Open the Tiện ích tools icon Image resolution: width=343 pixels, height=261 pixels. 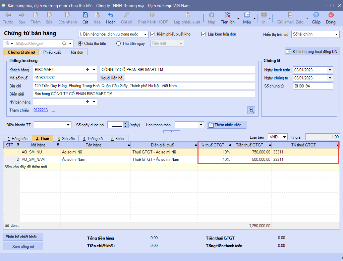(228, 15)
